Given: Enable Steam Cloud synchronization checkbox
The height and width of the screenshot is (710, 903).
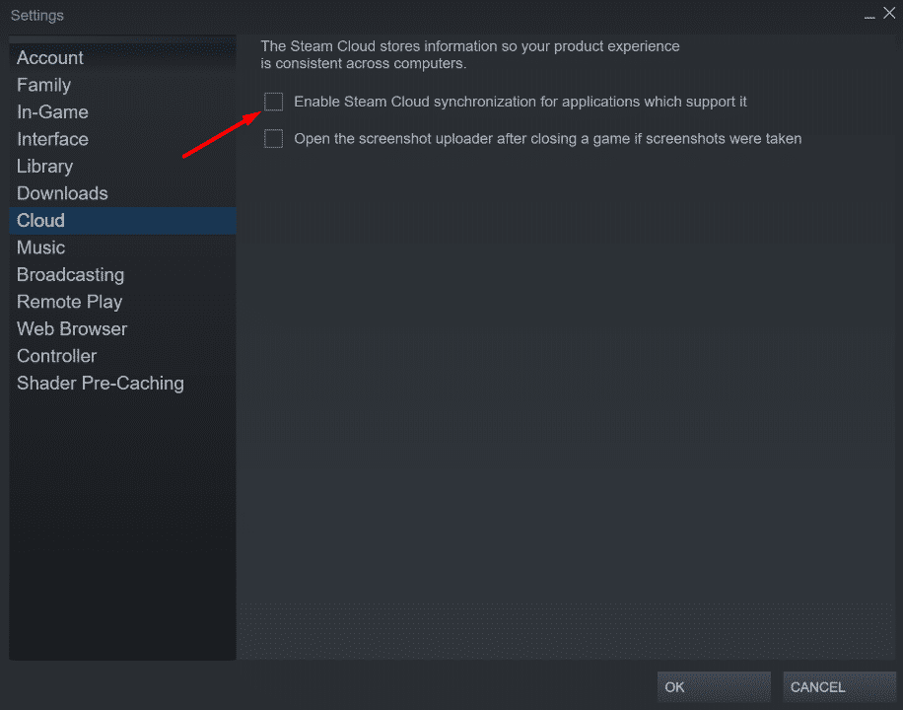Looking at the screenshot, I should 273,102.
